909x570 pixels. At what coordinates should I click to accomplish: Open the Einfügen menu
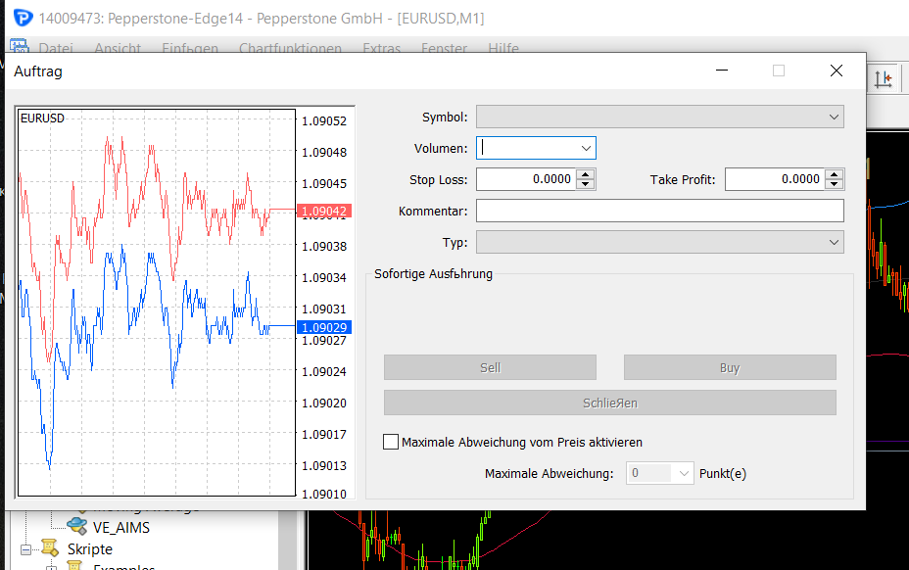coord(190,48)
